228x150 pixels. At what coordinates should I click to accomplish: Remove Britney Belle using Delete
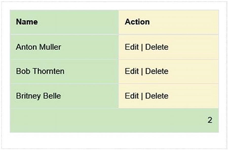157,96
